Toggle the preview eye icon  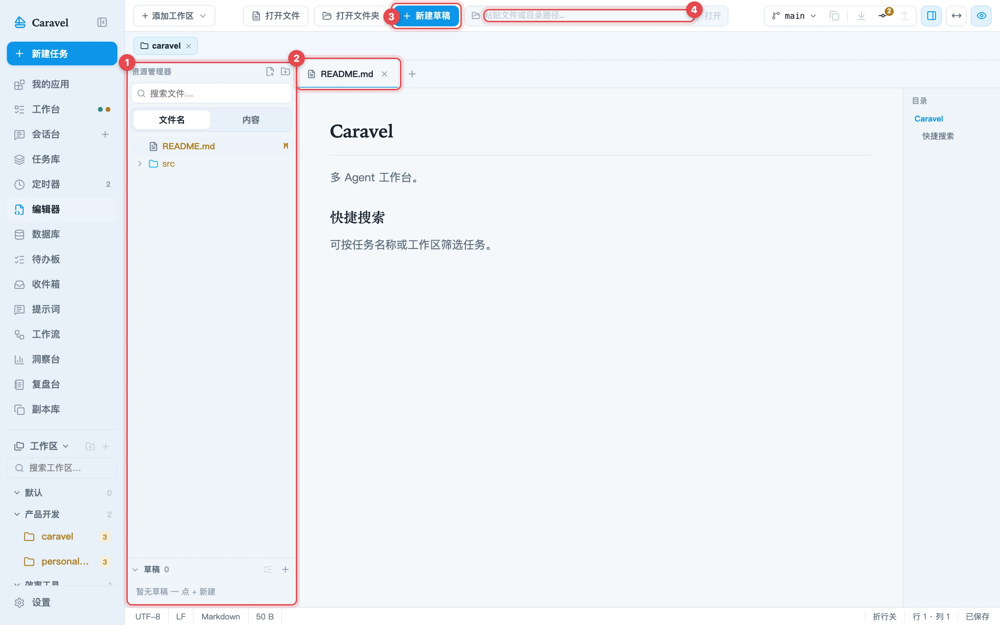(x=981, y=16)
